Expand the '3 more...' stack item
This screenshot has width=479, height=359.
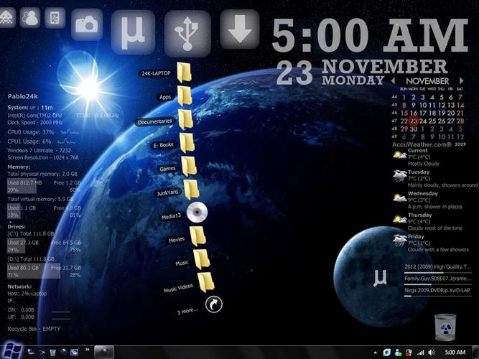coord(213,304)
